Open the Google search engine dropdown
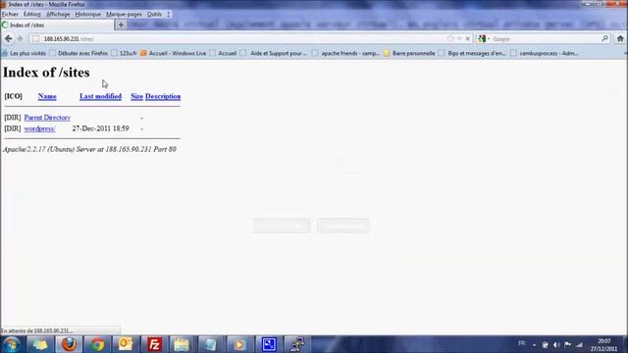Screen dimensions: 628x353 [484, 39]
